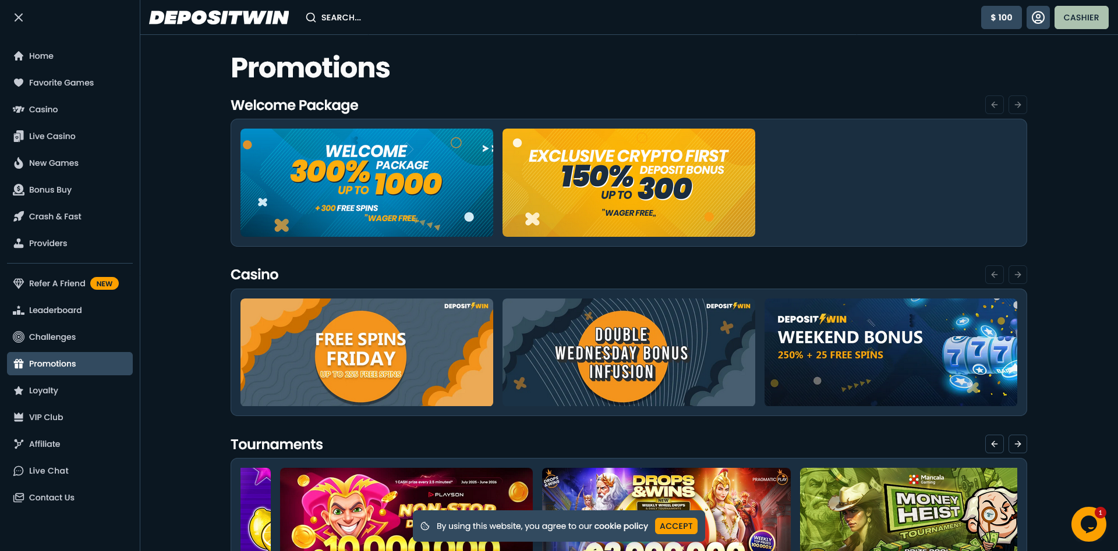Advance Tournaments carousel with right arrow
Screen dimensions: 1118x551
coord(1017,444)
